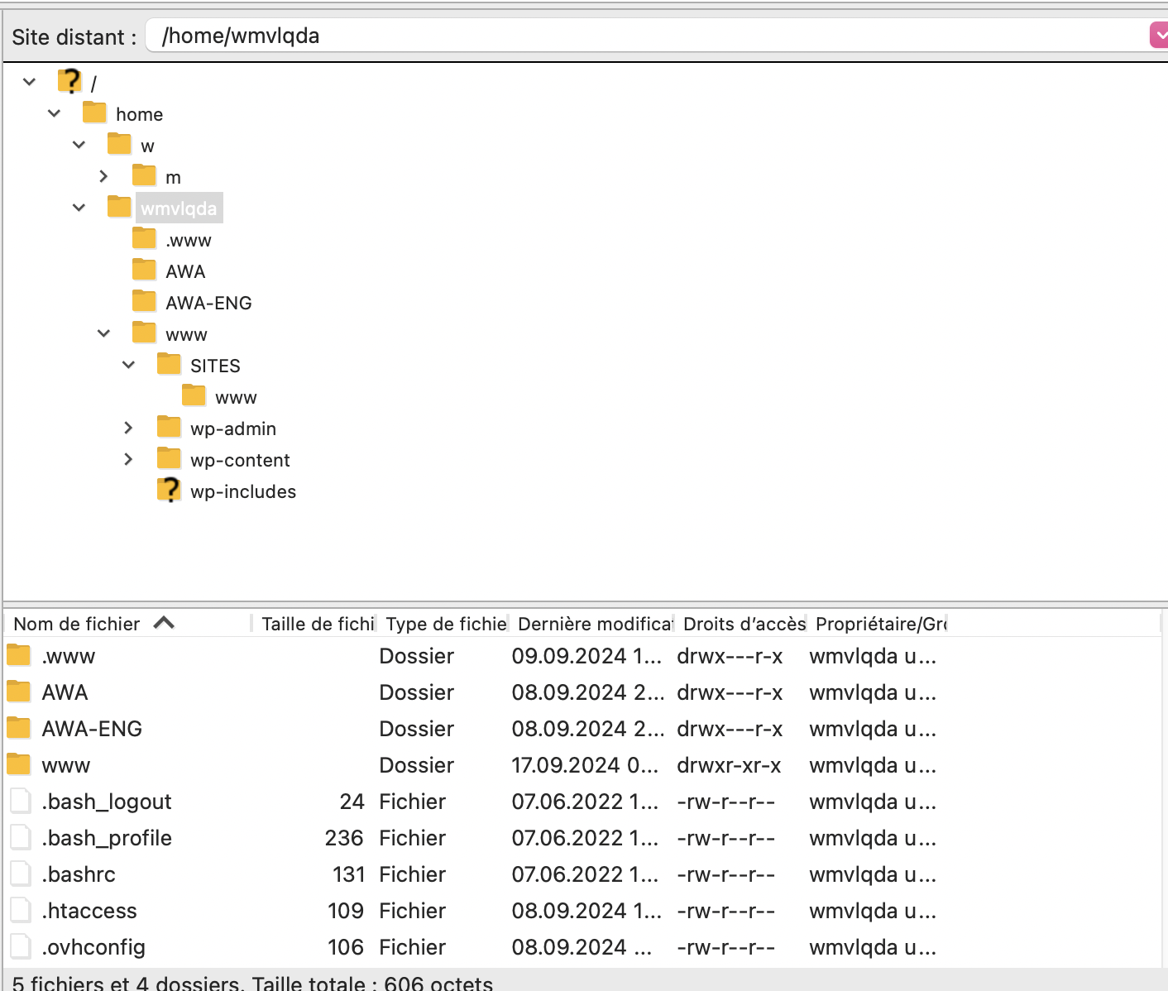Click the AWA-ENG folder icon in tree
1168x991 pixels.
pos(144,302)
